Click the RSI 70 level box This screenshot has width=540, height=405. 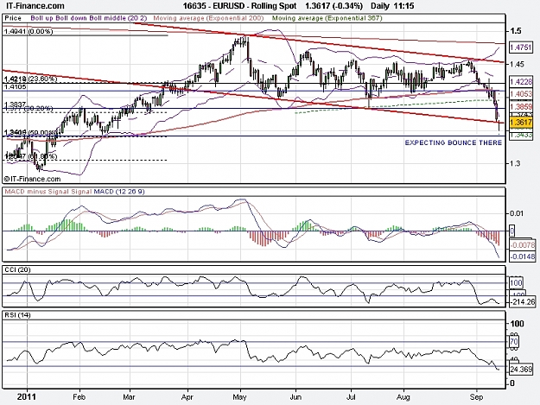pos(514,342)
